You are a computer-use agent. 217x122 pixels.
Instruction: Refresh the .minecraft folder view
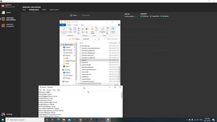point(99,39)
